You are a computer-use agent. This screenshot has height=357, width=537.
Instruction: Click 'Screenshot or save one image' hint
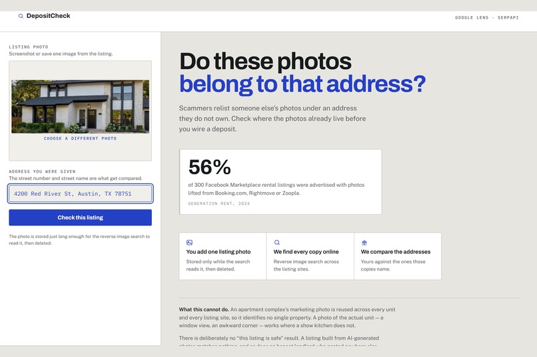coord(61,54)
